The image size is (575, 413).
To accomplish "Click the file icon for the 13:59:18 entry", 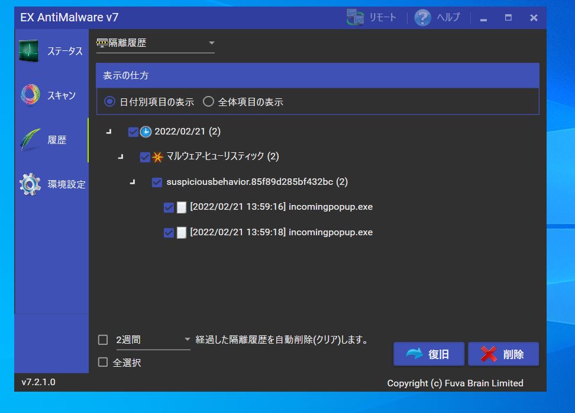I will (181, 233).
